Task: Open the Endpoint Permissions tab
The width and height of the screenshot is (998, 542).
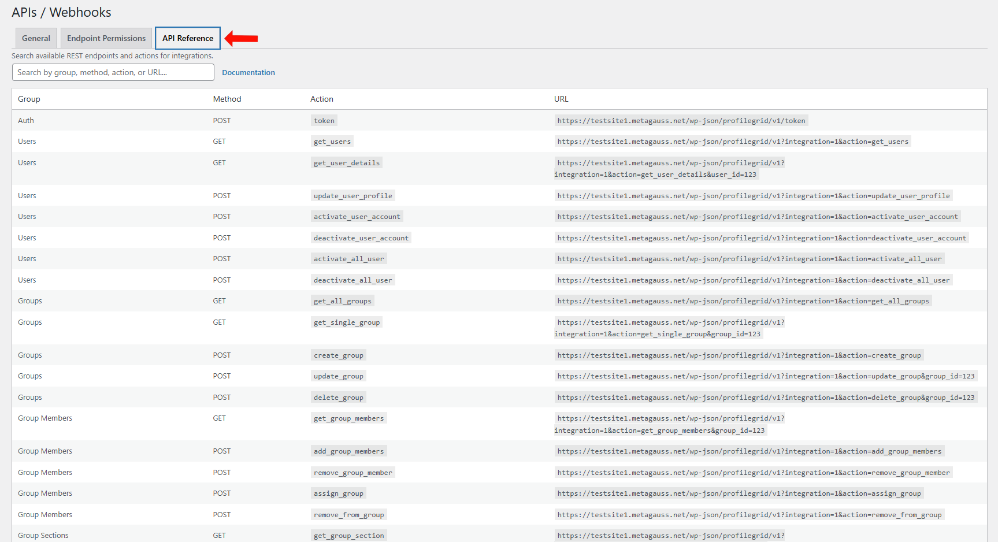Action: click(106, 38)
